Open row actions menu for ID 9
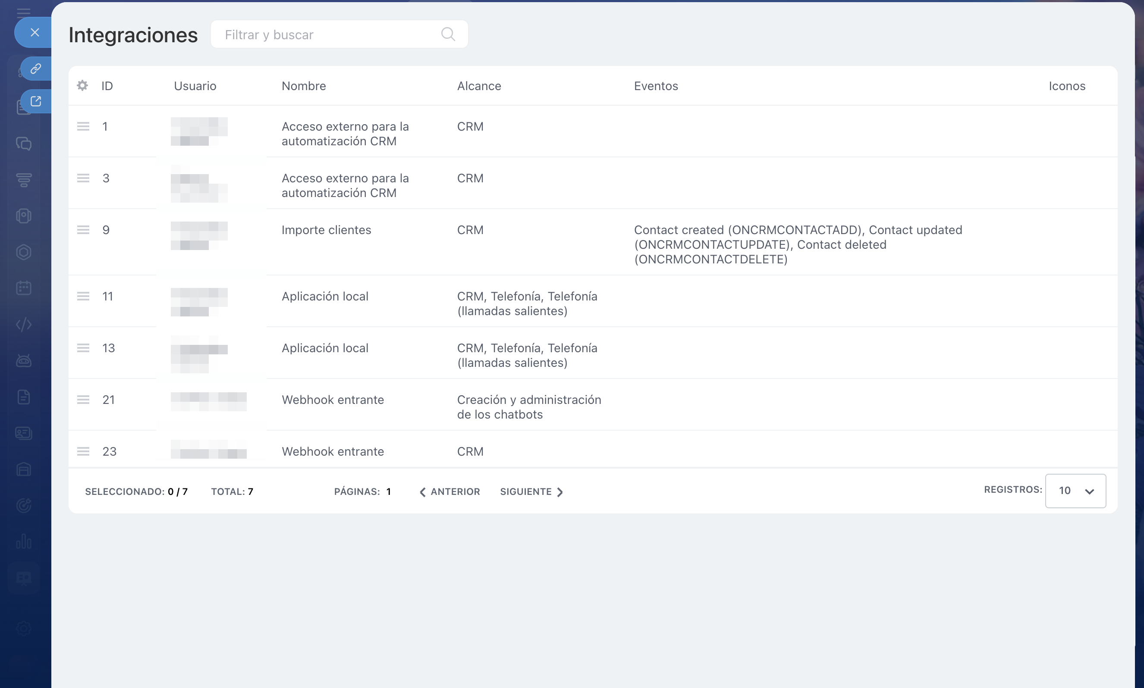 (x=83, y=230)
